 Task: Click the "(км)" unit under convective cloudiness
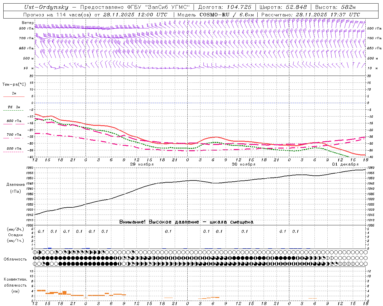click(x=15, y=291)
